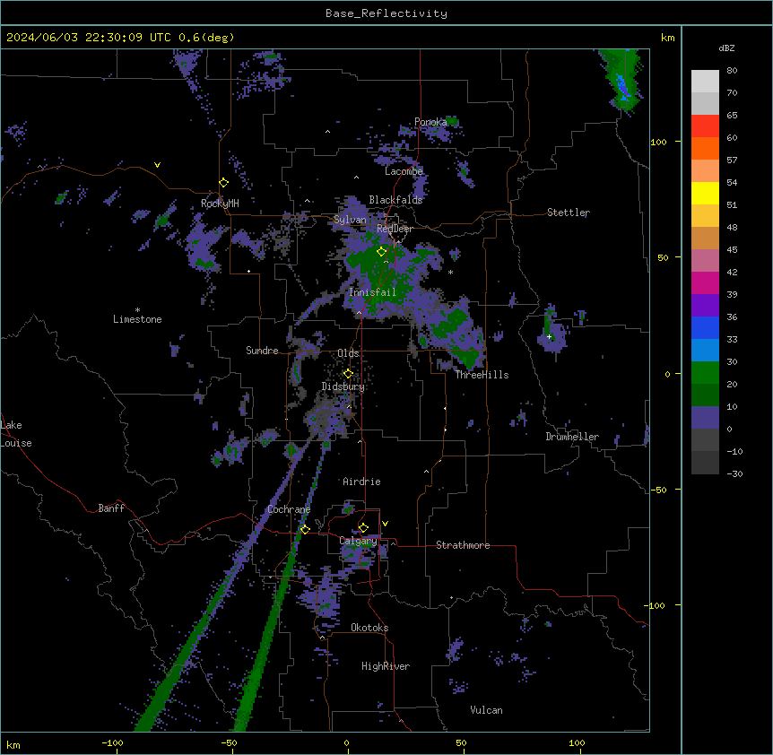Select the Cochrane label
The image size is (773, 755).
click(x=289, y=509)
